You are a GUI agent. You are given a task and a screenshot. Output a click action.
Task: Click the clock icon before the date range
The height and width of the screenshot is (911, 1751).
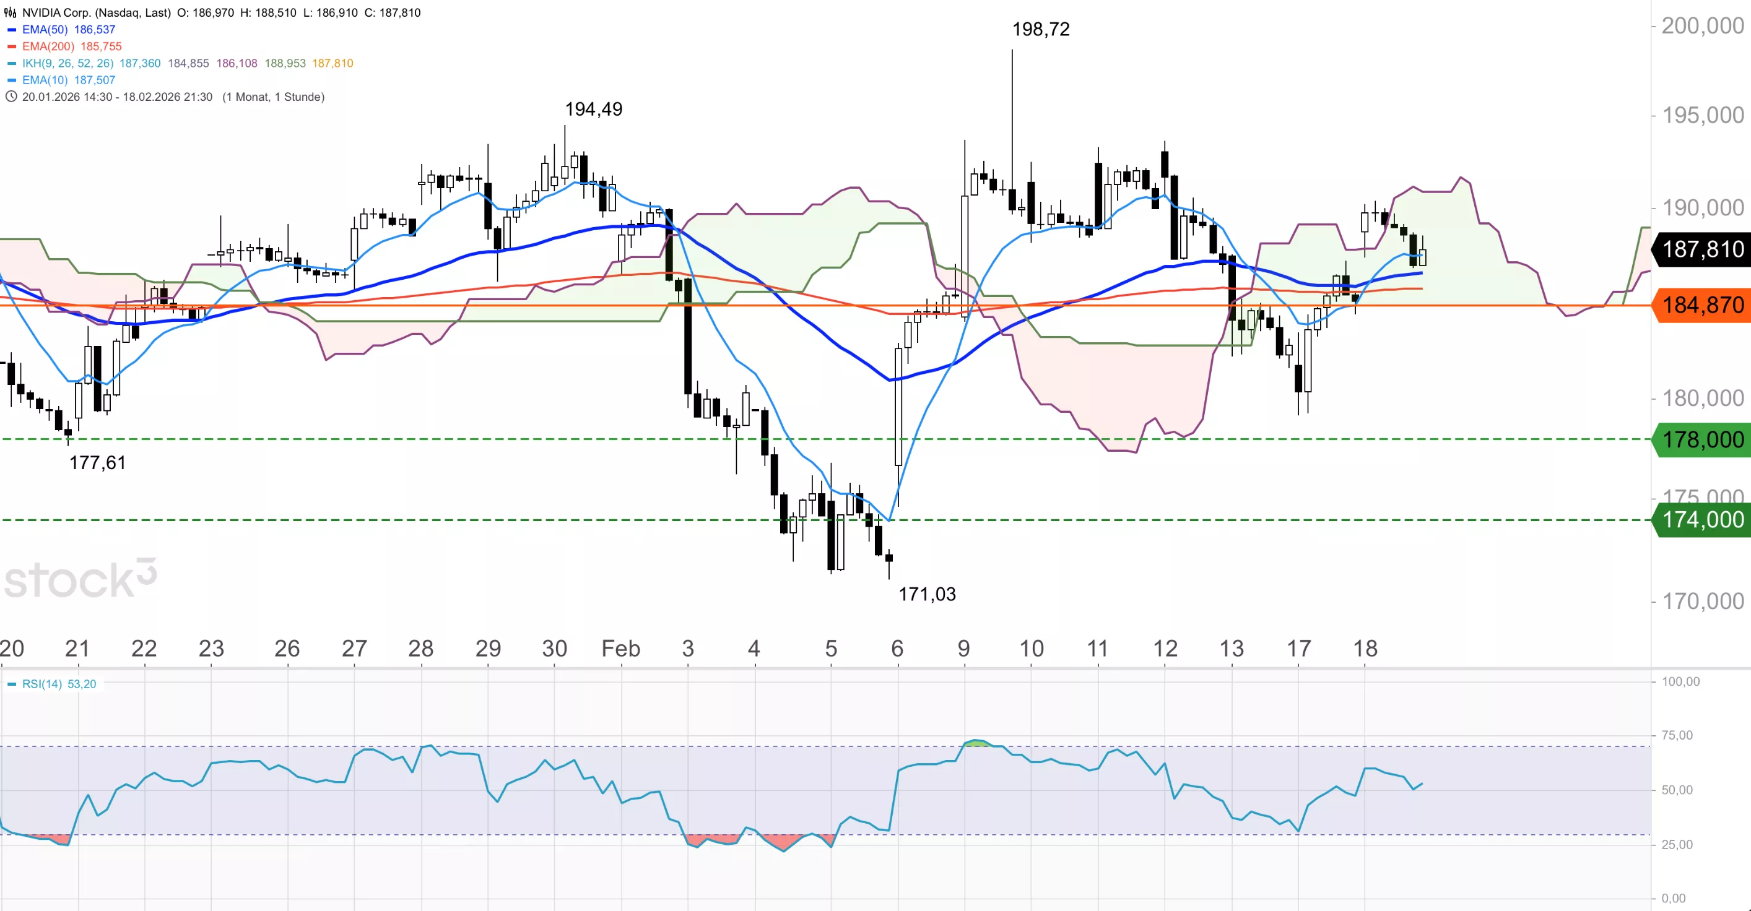(11, 97)
